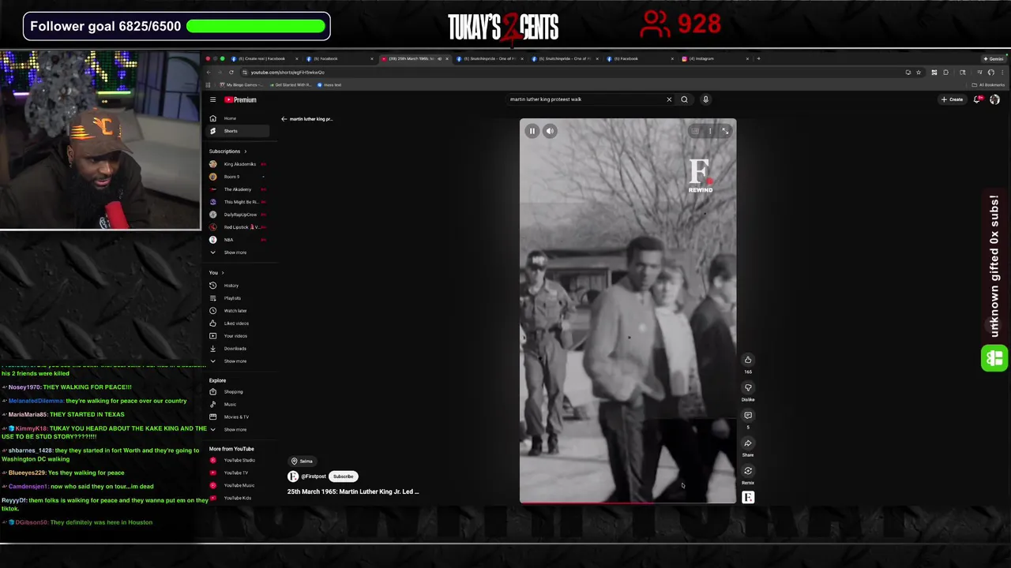This screenshot has width=1011, height=568.
Task: Subscribe to the Firstpost channel
Action: point(343,476)
